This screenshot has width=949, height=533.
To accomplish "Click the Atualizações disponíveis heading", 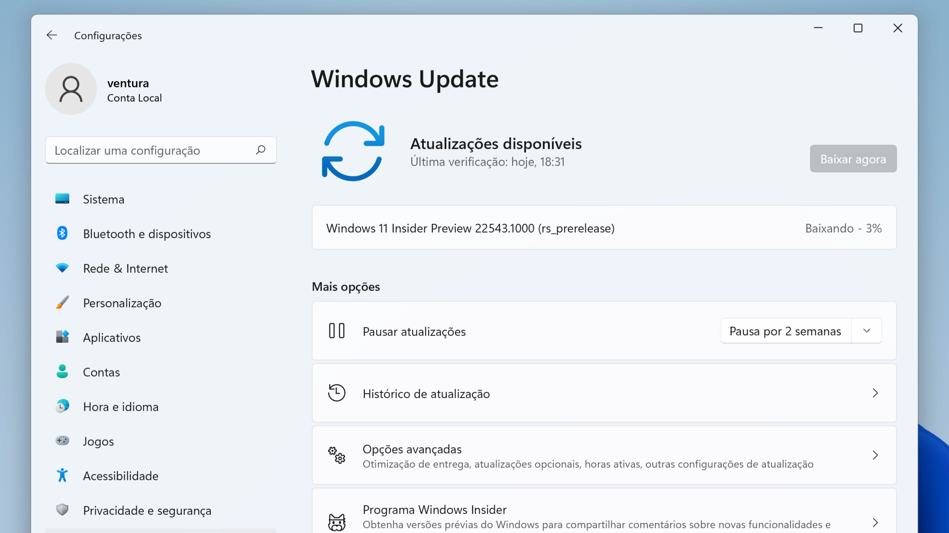I will (x=496, y=144).
